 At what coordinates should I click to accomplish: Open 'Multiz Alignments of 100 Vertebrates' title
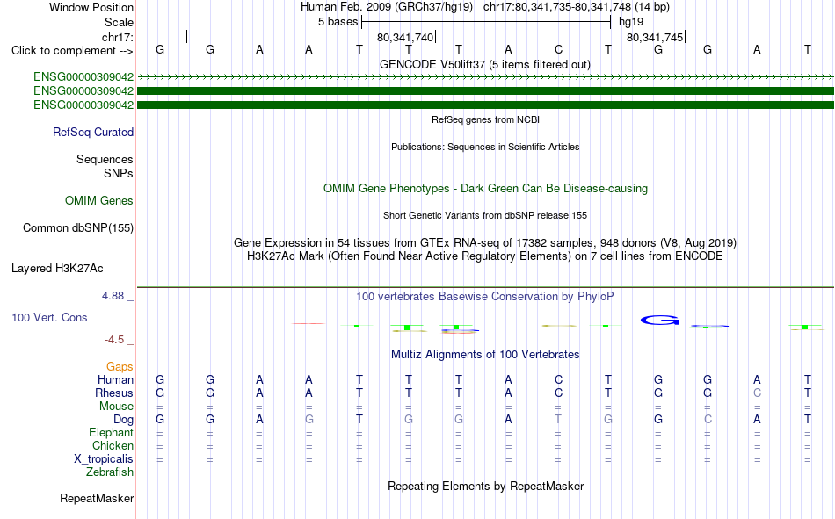pyautogui.click(x=485, y=355)
